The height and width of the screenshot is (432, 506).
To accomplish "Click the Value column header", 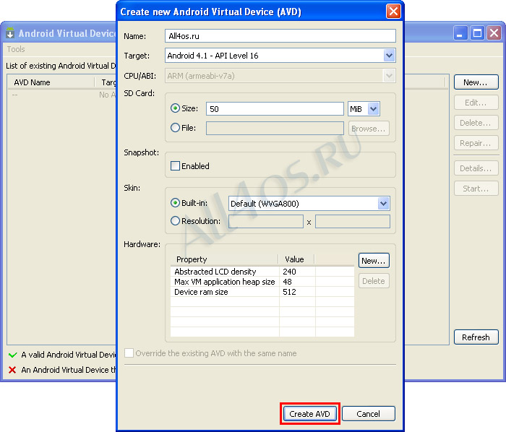I will 296,259.
